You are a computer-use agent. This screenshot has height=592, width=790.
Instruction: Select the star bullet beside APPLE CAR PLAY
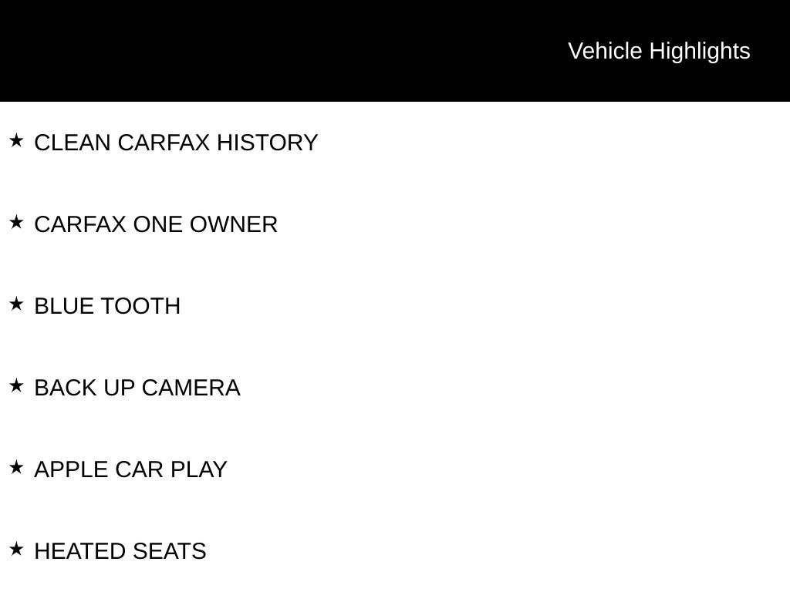pos(16,467)
